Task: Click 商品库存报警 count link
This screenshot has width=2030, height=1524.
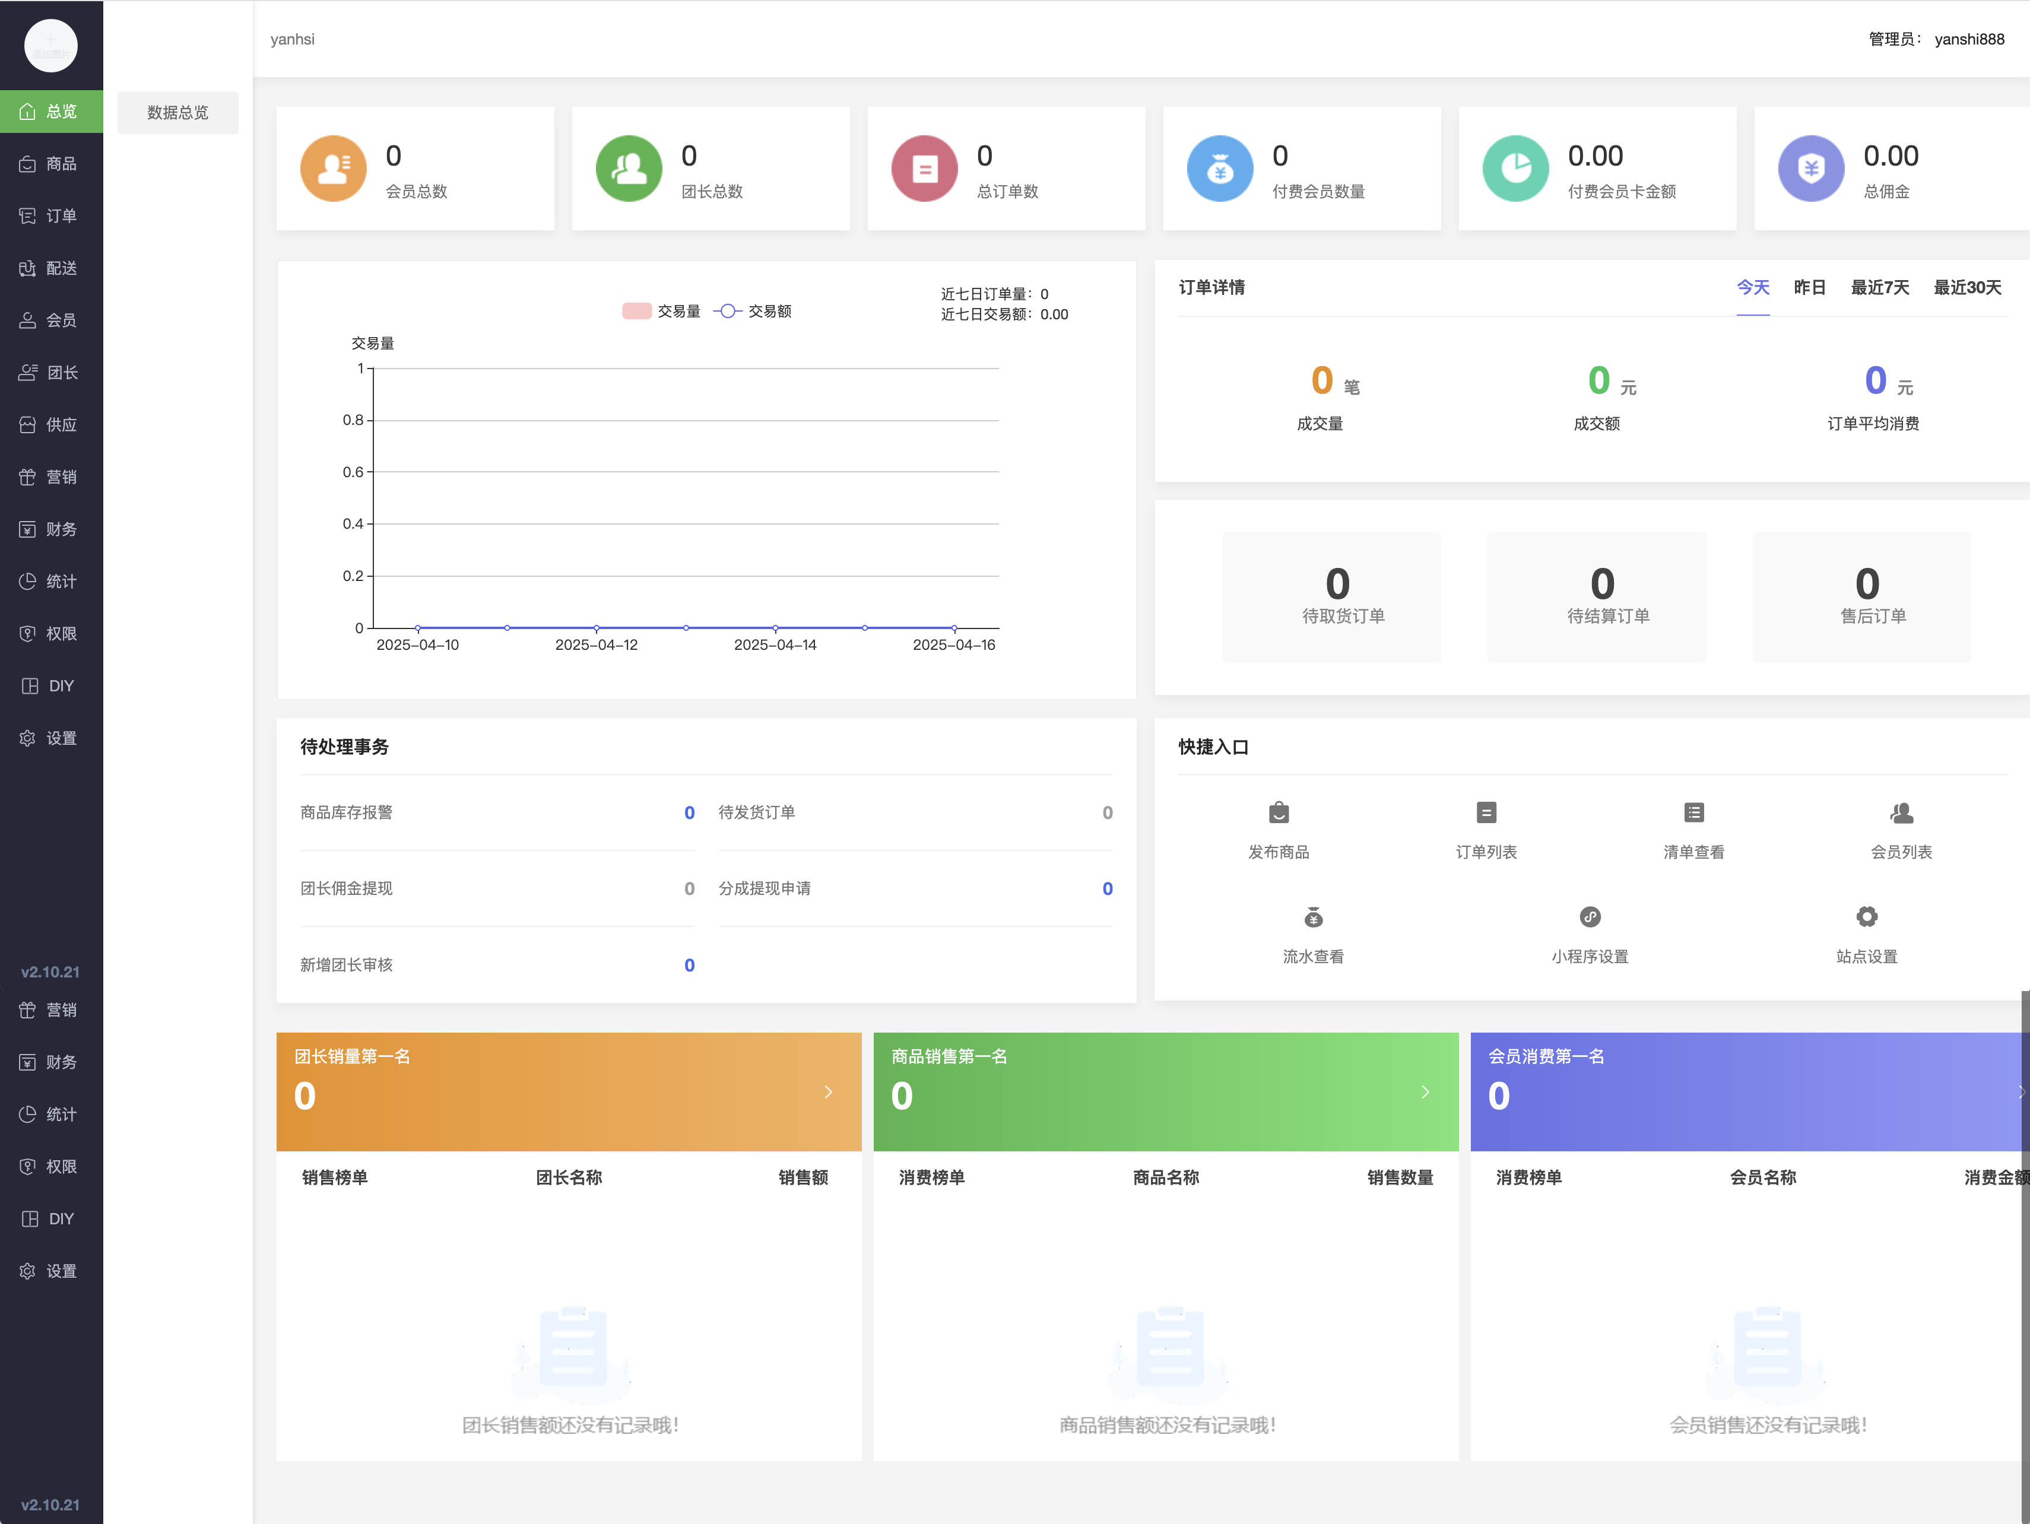Action: tap(689, 813)
